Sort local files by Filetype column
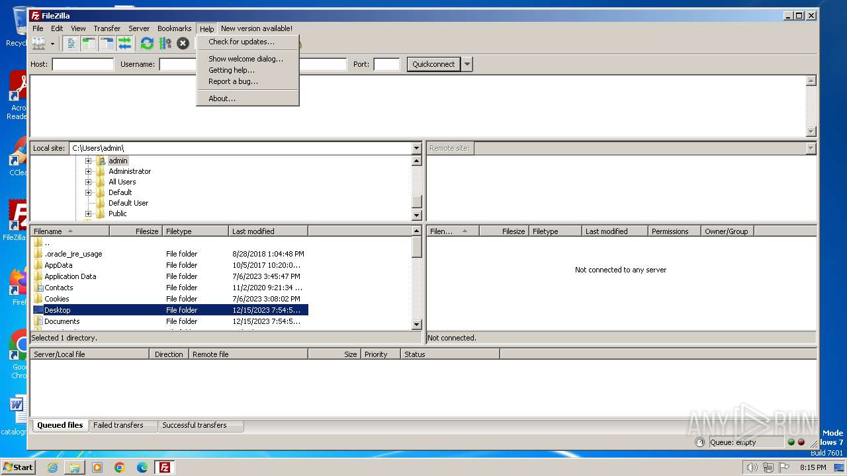847x476 pixels. tap(195, 231)
